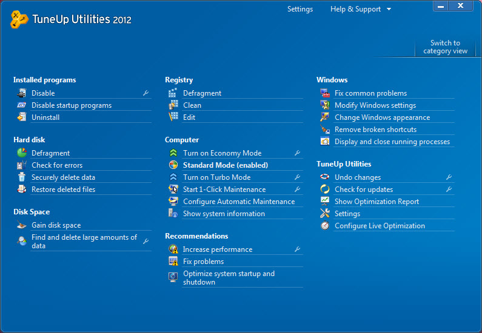The height and width of the screenshot is (333, 482).
Task: Click the Uninstall programs icon
Action: 21,117
